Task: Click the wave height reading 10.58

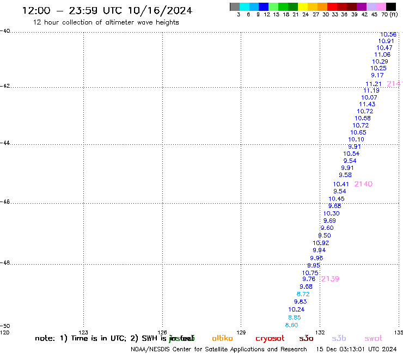Action: tap(363, 119)
